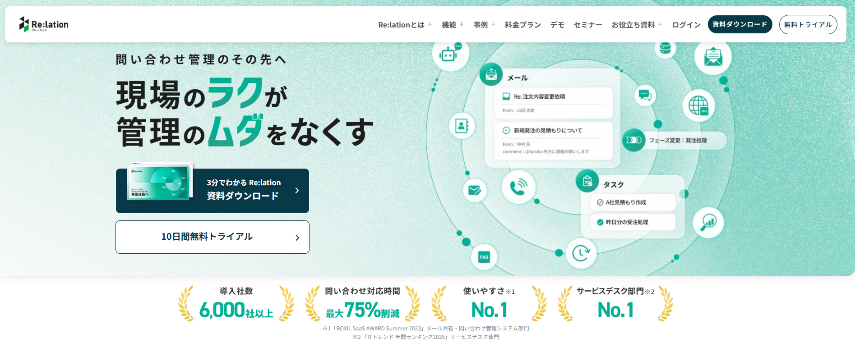Screen dimensions: 855x343
Task: Click the タスク card heading text
Action: click(614, 185)
